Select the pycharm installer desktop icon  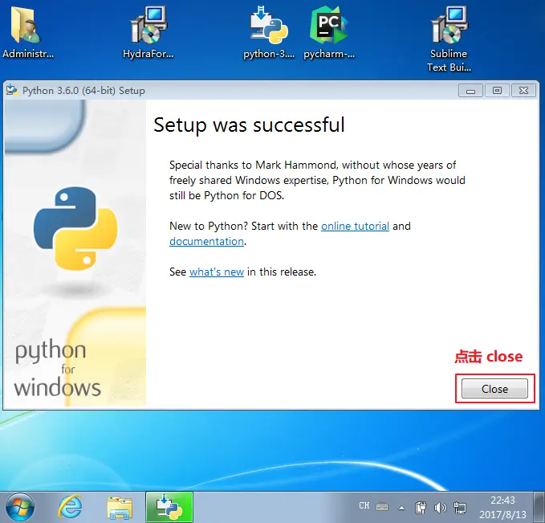[329, 33]
